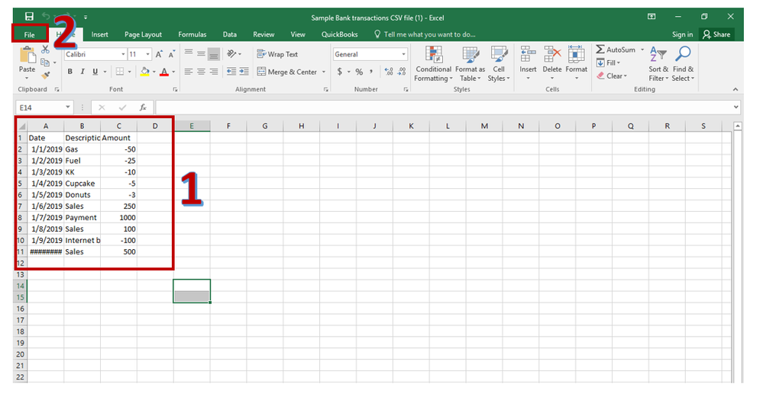The image size is (763, 400).
Task: Click Increase Decimal icon
Action: [x=389, y=72]
